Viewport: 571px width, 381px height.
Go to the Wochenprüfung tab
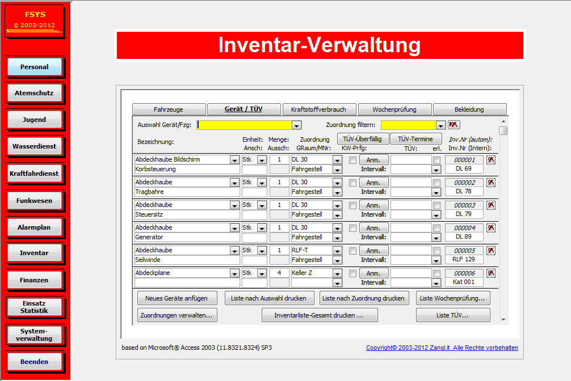click(x=394, y=109)
